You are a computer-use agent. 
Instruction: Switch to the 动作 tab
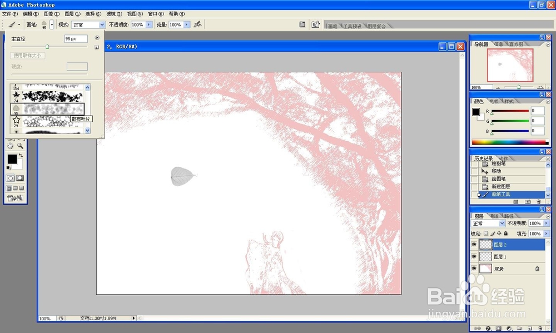[503, 158]
